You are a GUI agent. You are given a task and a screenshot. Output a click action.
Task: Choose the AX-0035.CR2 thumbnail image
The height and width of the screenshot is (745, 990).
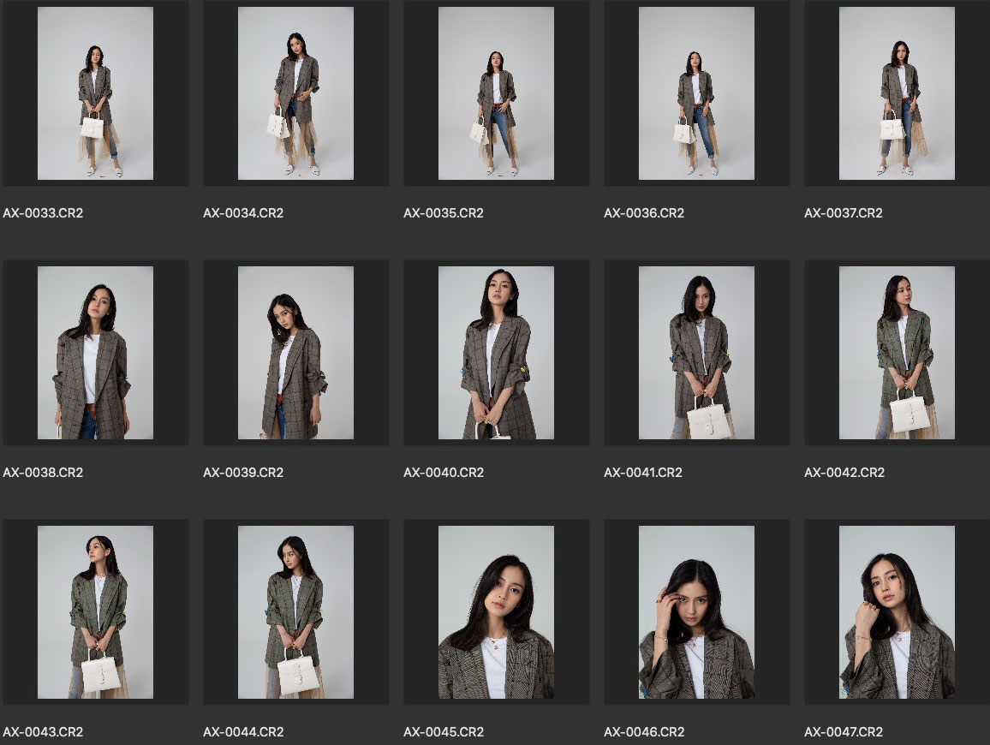coord(496,93)
